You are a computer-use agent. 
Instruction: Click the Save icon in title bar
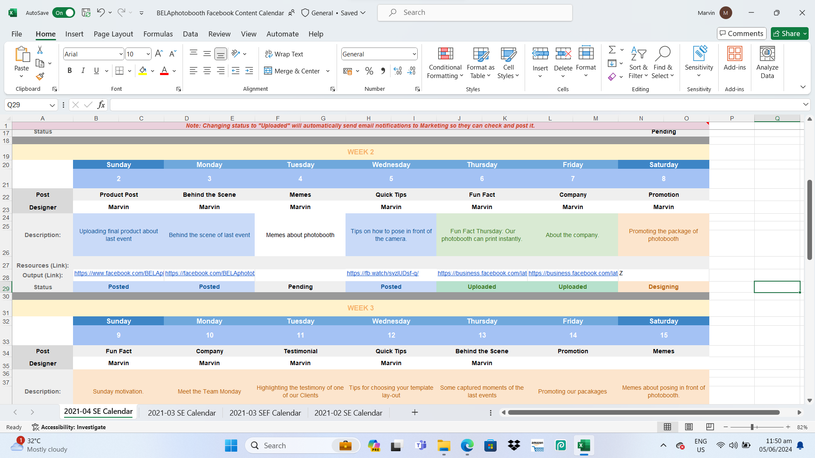(86, 13)
